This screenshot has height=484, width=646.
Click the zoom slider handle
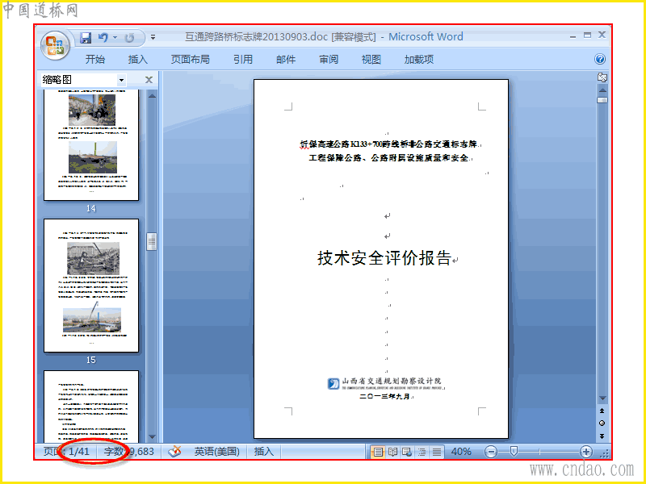[x=514, y=452]
